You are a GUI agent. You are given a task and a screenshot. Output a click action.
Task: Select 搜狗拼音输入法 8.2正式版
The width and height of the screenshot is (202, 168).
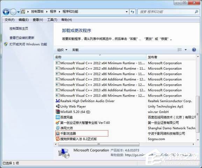coord(78,139)
